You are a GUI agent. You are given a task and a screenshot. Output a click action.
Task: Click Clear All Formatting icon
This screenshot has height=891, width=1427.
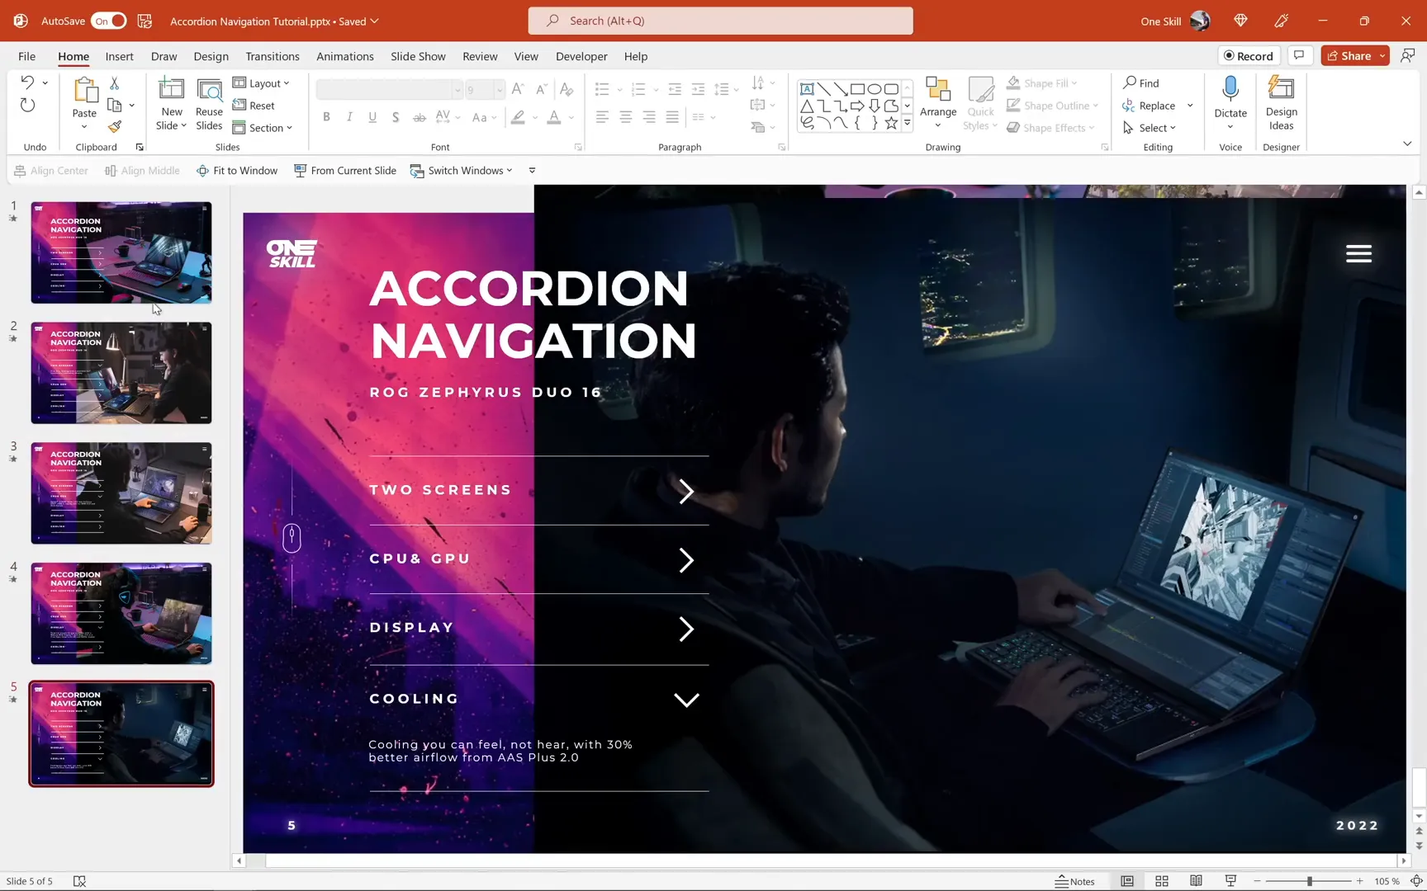click(567, 89)
